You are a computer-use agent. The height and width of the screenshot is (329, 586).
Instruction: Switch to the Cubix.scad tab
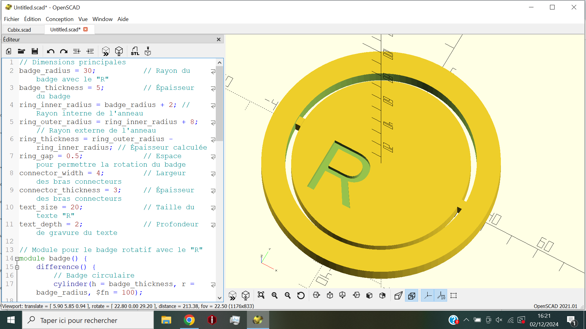[x=19, y=30]
